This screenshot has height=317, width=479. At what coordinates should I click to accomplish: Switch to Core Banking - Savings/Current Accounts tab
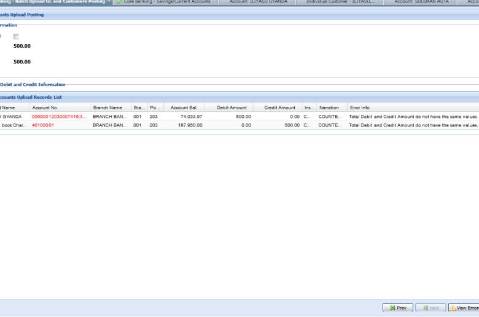pyautogui.click(x=166, y=2)
